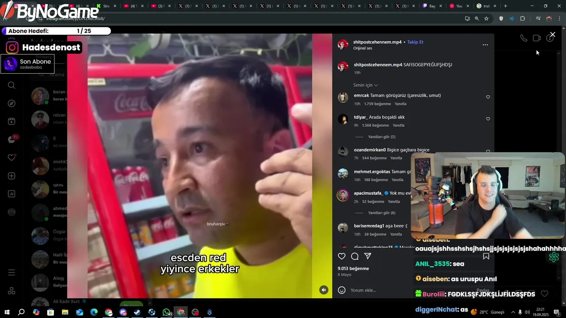The height and width of the screenshot is (318, 566).
Task: Open the post three-dot options menu
Action: (x=485, y=45)
